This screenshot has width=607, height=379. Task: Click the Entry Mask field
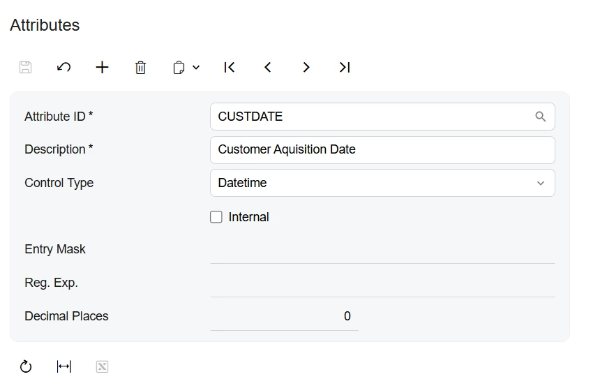(382, 250)
